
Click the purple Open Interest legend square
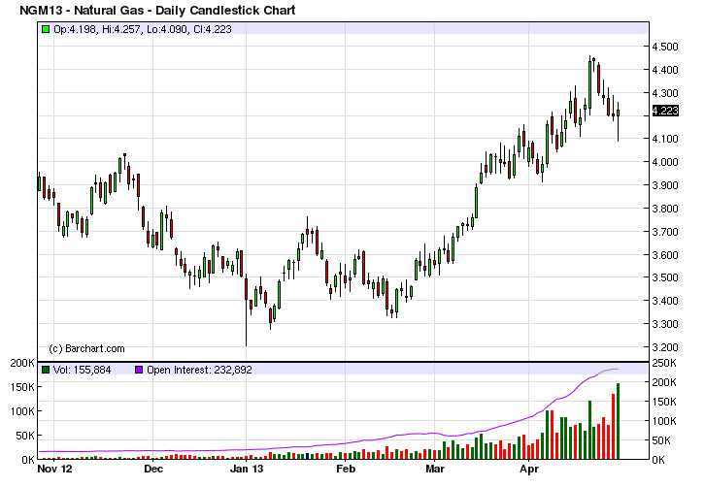pos(139,370)
